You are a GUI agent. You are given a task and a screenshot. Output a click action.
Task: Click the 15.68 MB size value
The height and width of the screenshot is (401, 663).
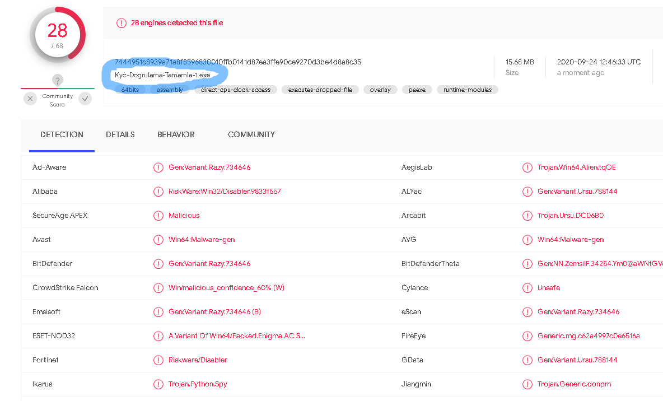pyautogui.click(x=520, y=62)
